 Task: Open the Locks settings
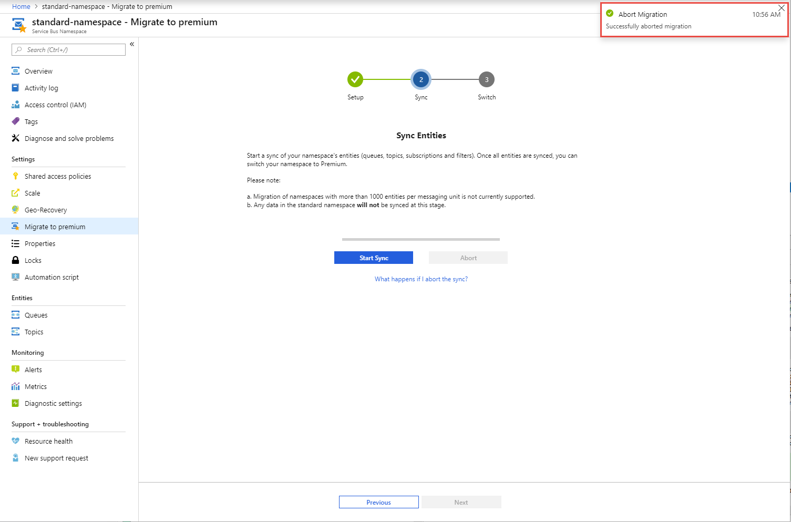(33, 260)
